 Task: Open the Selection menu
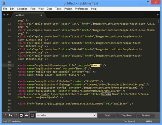(x=22, y=9)
